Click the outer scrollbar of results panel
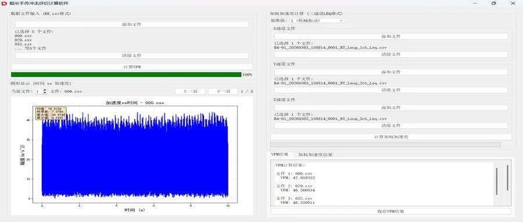Screen dimensions: 523x222 tap(508, 177)
